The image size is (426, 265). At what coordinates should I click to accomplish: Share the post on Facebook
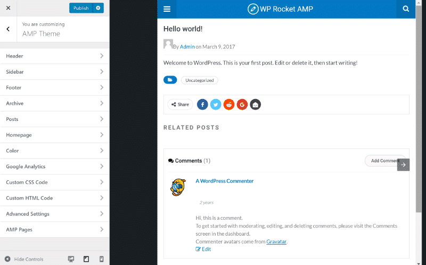click(x=202, y=104)
